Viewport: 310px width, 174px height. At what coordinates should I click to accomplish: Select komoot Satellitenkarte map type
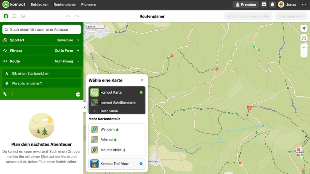117,103
